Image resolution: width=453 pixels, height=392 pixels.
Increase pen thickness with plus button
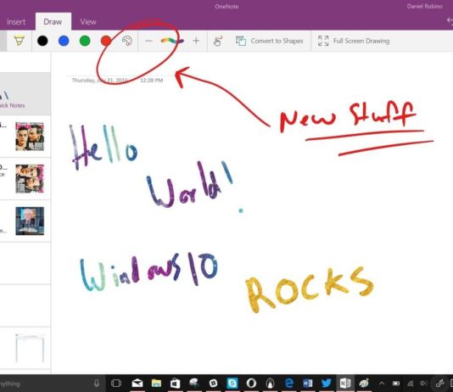[196, 41]
